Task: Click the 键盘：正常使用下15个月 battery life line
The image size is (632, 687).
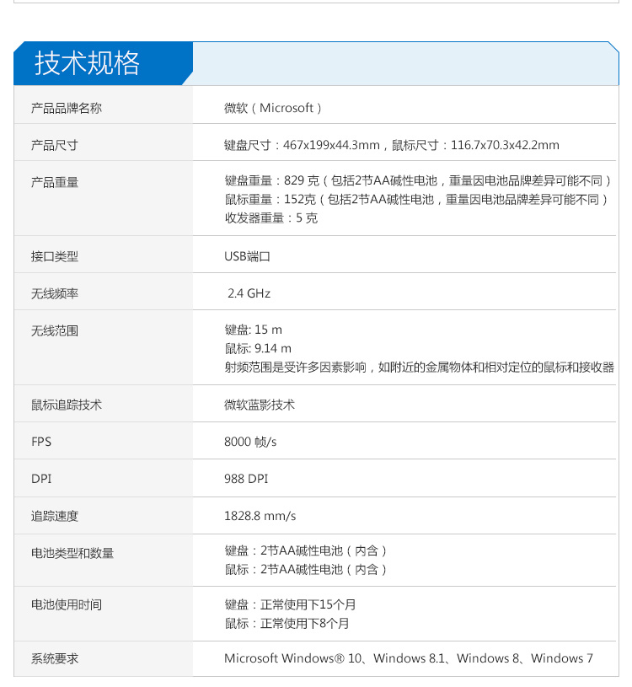Action: pos(290,605)
